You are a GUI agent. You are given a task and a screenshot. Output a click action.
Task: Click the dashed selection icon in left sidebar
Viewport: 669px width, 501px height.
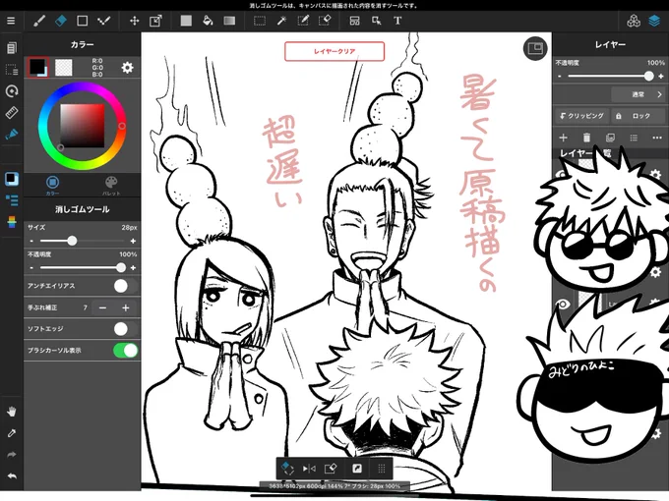[x=12, y=70]
